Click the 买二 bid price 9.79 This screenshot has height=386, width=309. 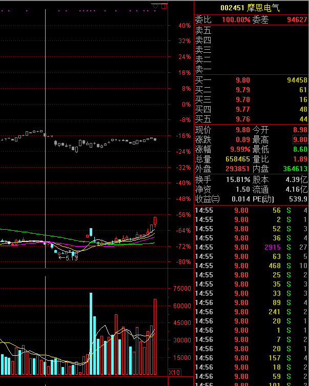[x=243, y=90]
